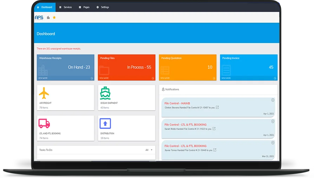Image resolution: width=314 pixels, height=179 pixels.
Task: Click the '43 Items' text under Ocean Shipment
Action: click(x=105, y=108)
